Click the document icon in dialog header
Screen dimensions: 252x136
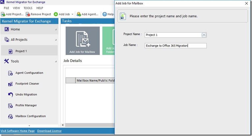click(x=123, y=16)
